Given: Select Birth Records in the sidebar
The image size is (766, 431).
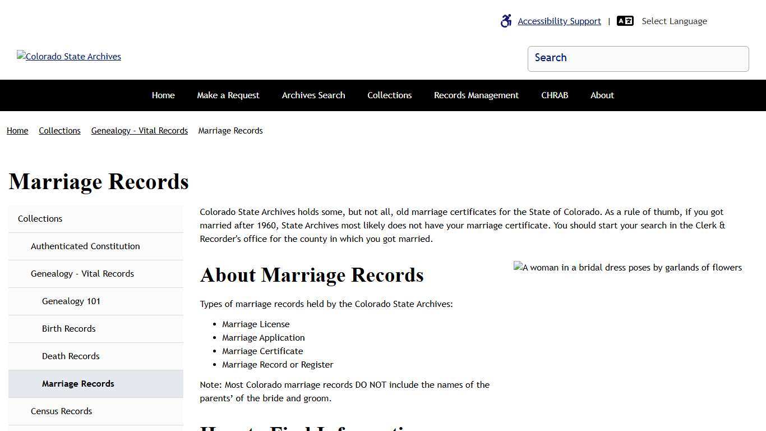Looking at the screenshot, I should (x=68, y=328).
